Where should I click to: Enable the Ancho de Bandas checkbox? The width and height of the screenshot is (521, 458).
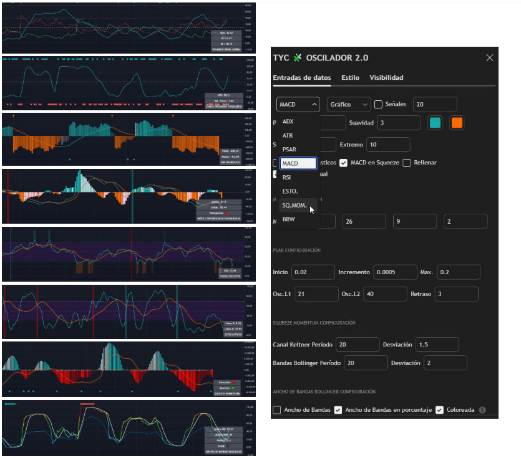pyautogui.click(x=277, y=410)
